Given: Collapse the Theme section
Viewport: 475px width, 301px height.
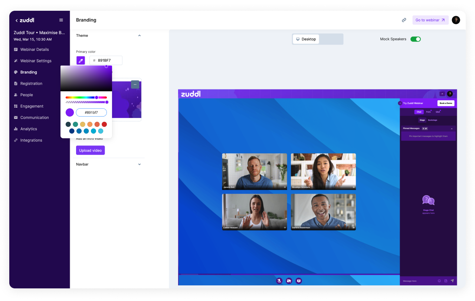Looking at the screenshot, I should pos(140,36).
